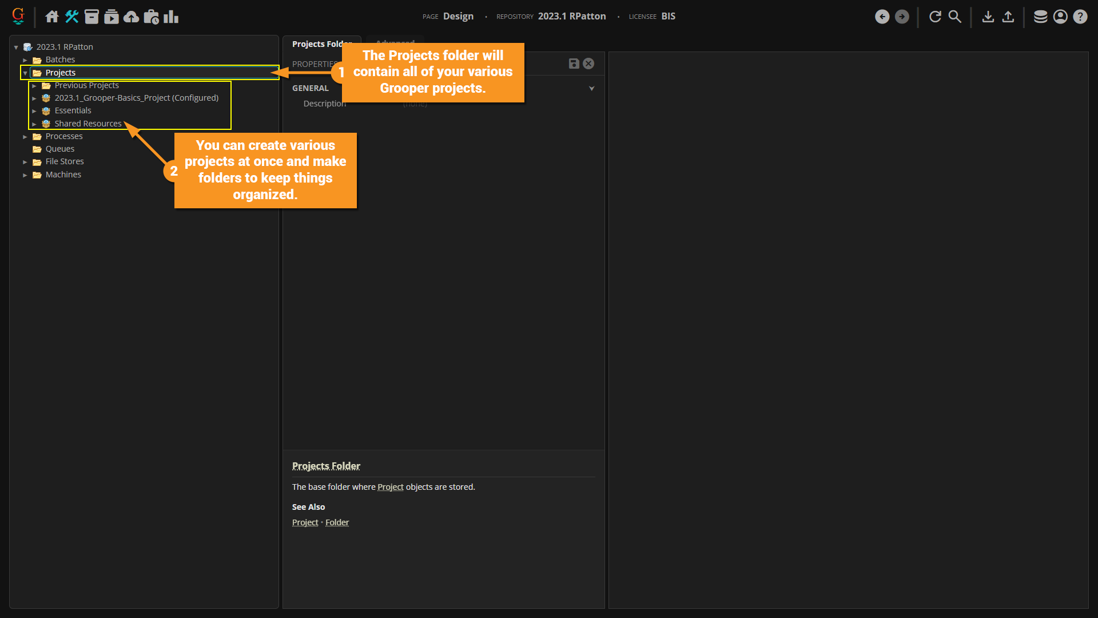Click the database repository icon

click(1040, 17)
